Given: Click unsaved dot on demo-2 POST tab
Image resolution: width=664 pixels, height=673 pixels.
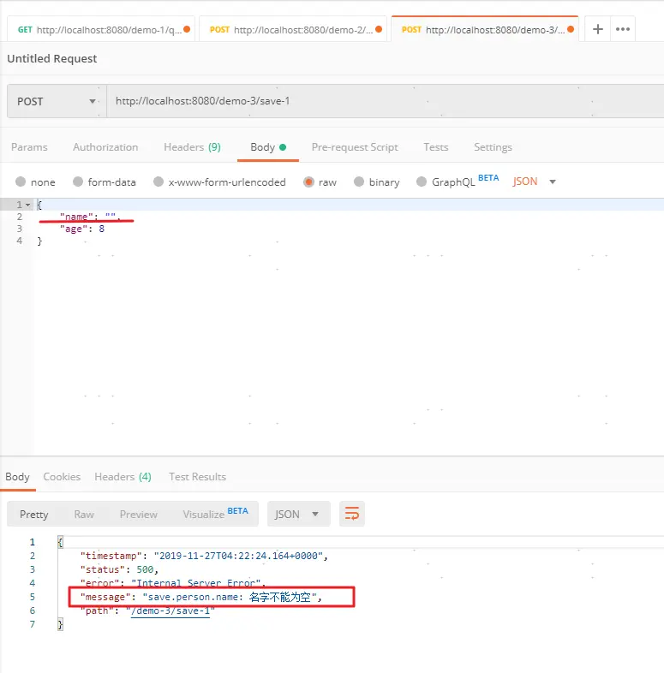Looking at the screenshot, I should tap(379, 29).
